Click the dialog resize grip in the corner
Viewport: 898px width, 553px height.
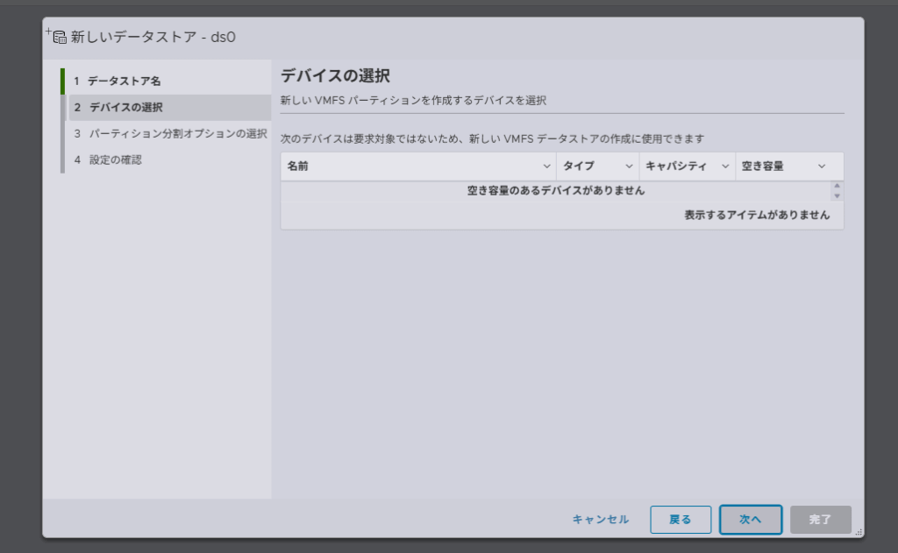pos(859,532)
